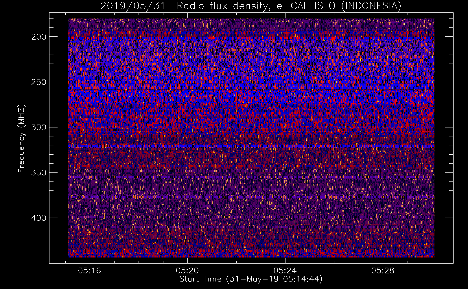Click the 200 frequency tick label
Screen dimensions: 468x289
click(38, 37)
